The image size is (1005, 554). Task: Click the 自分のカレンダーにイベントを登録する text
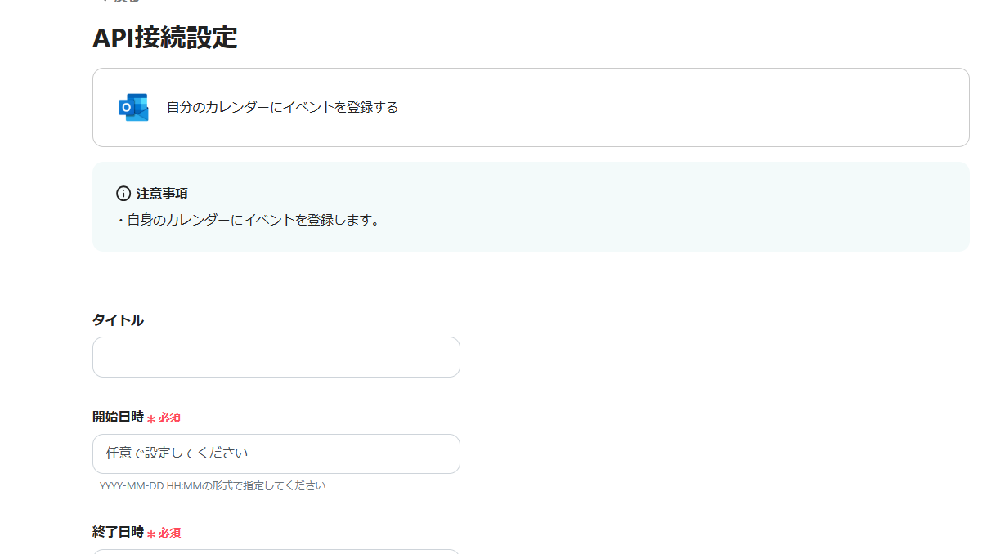coord(282,107)
